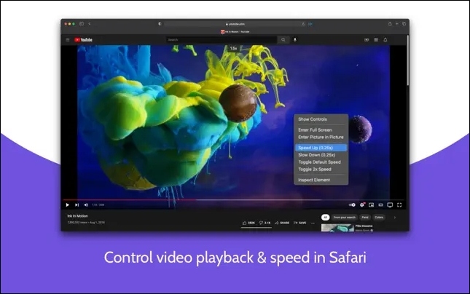Switch to the miniplayer

coord(372,204)
